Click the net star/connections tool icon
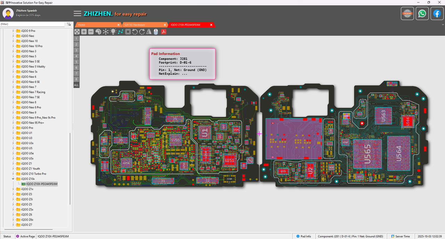Screen dimensions: 445x239 [105, 32]
